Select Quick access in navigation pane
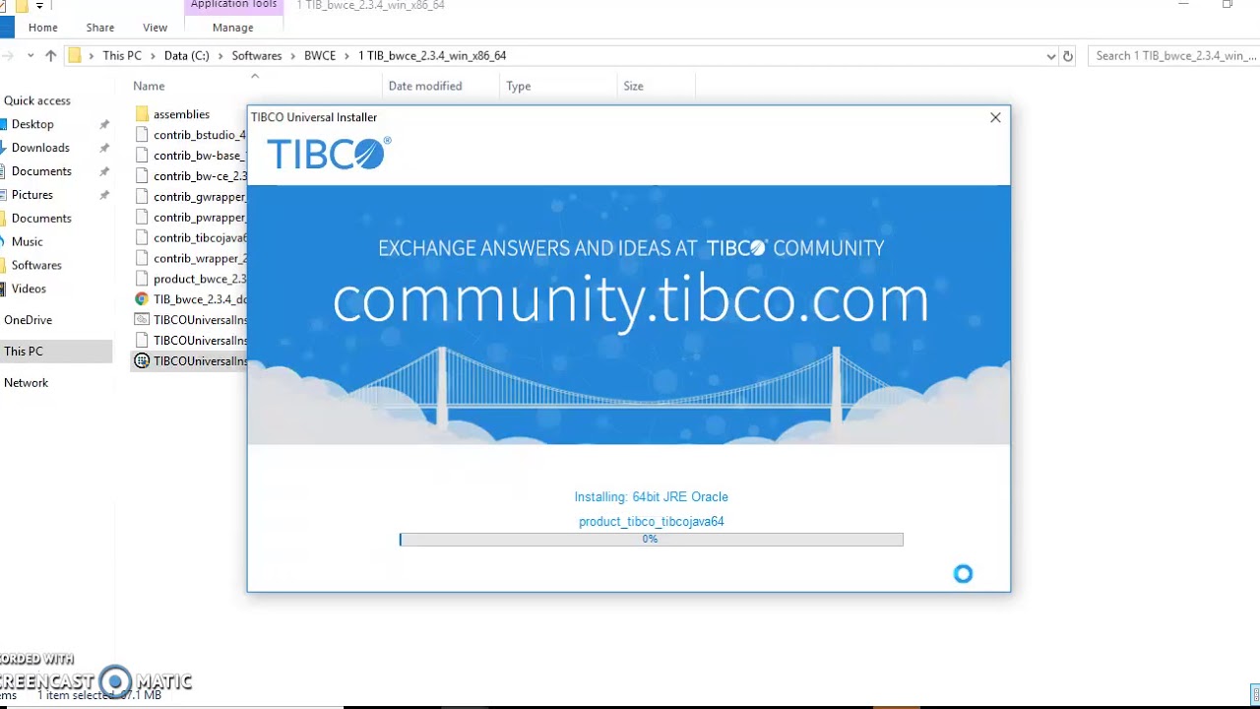 [37, 100]
